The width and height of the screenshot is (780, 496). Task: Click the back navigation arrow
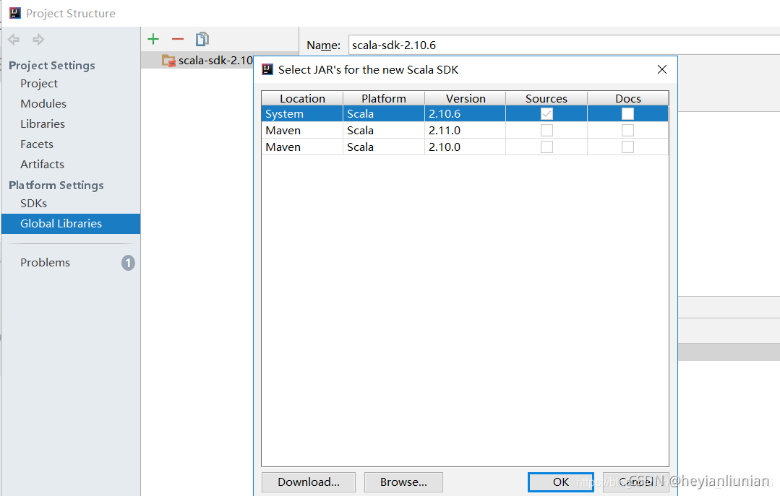coord(12,39)
